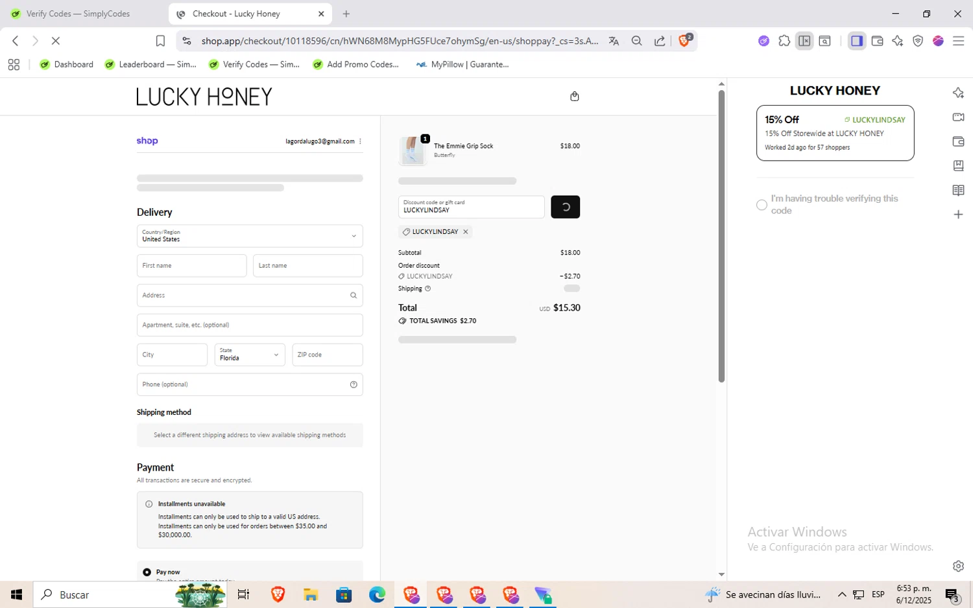Open Windows notifications center icon
973x608 pixels.
(x=952, y=594)
